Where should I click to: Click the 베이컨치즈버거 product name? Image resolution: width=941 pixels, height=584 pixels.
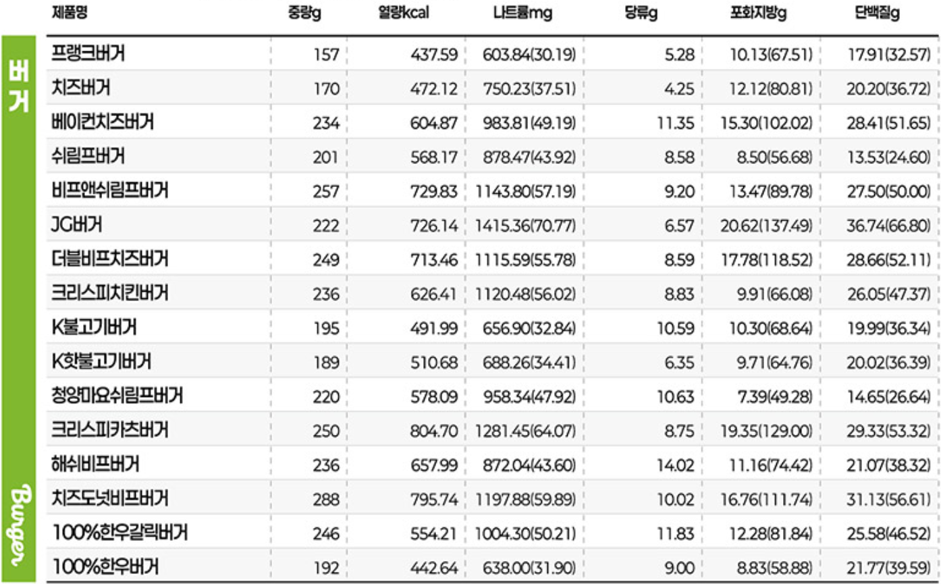point(103,122)
